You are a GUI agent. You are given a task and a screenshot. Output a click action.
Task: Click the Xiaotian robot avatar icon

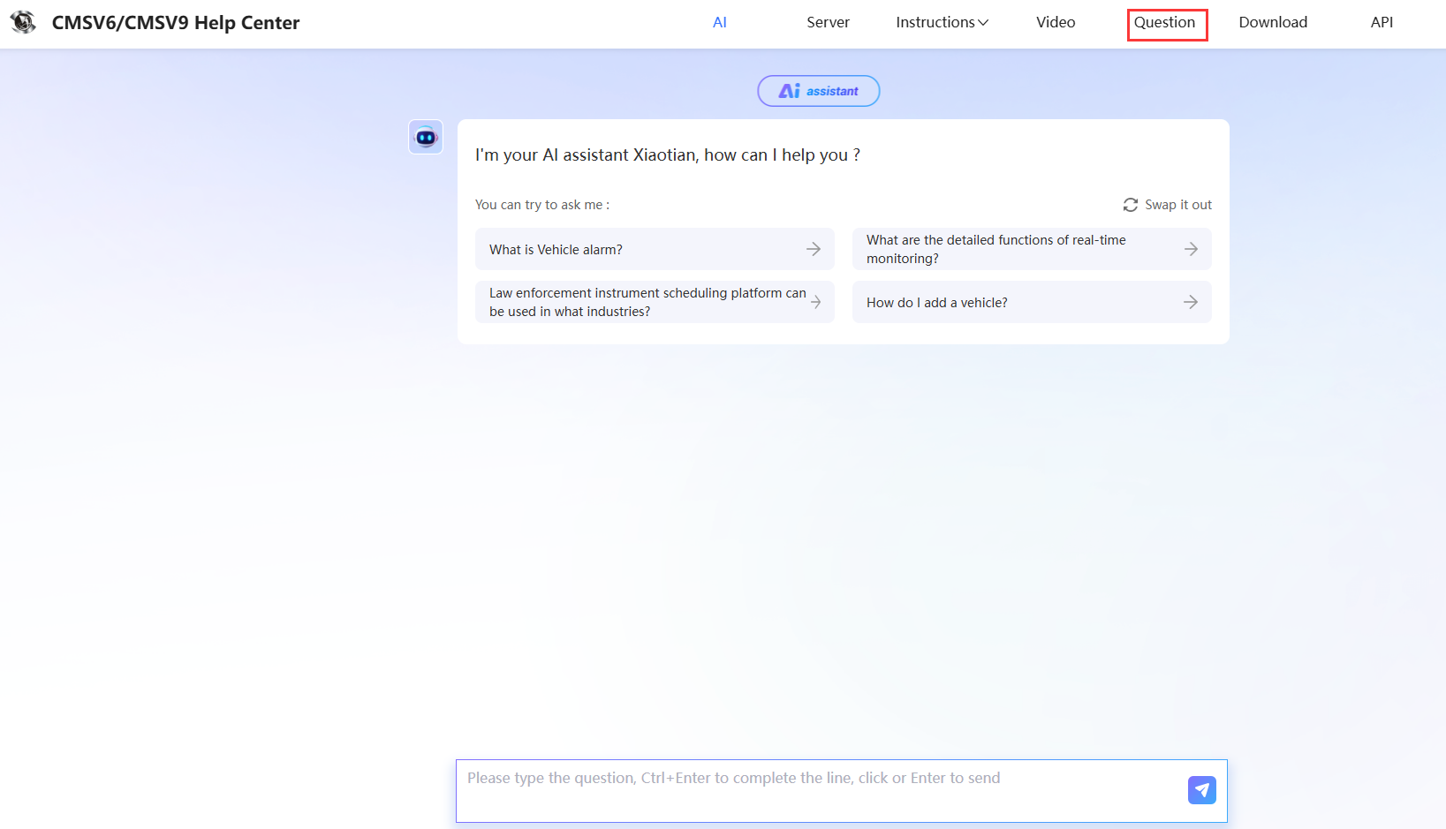coord(426,137)
